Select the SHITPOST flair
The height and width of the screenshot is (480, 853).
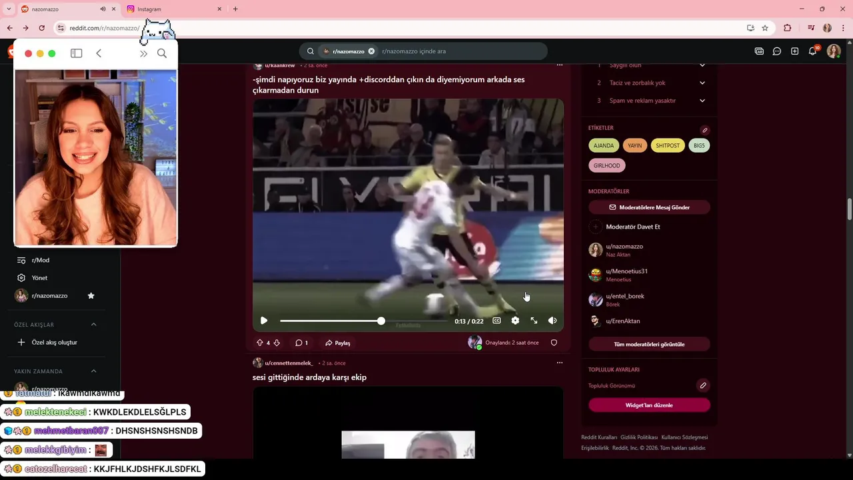pyautogui.click(x=668, y=145)
